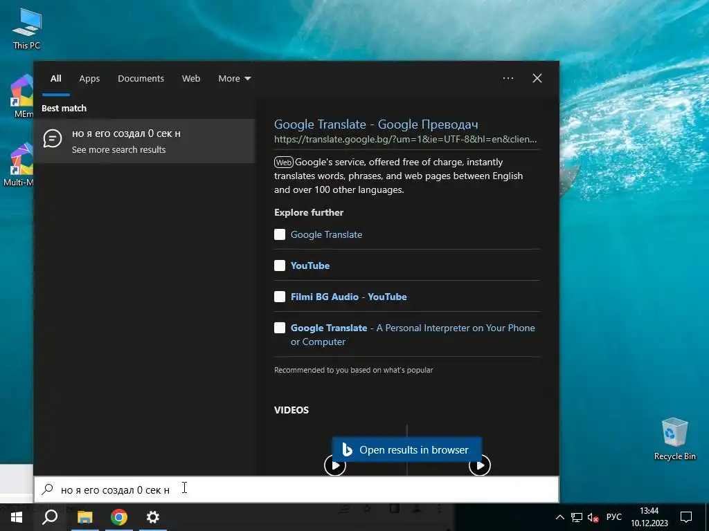Select the All search tab

[55, 79]
